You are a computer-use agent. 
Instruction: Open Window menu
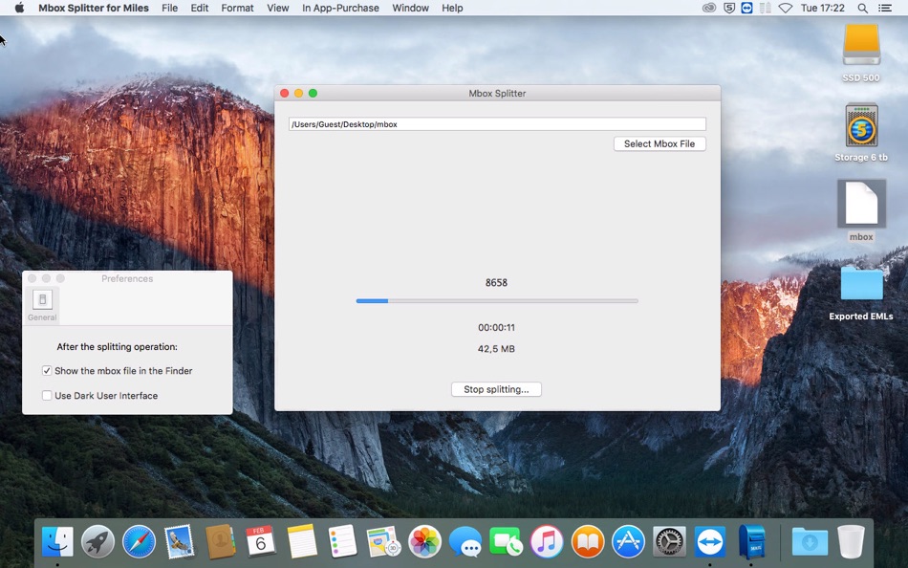[x=411, y=8]
